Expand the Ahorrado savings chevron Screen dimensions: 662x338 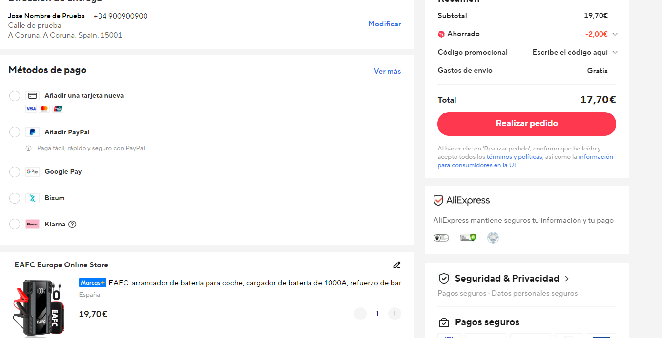615,34
